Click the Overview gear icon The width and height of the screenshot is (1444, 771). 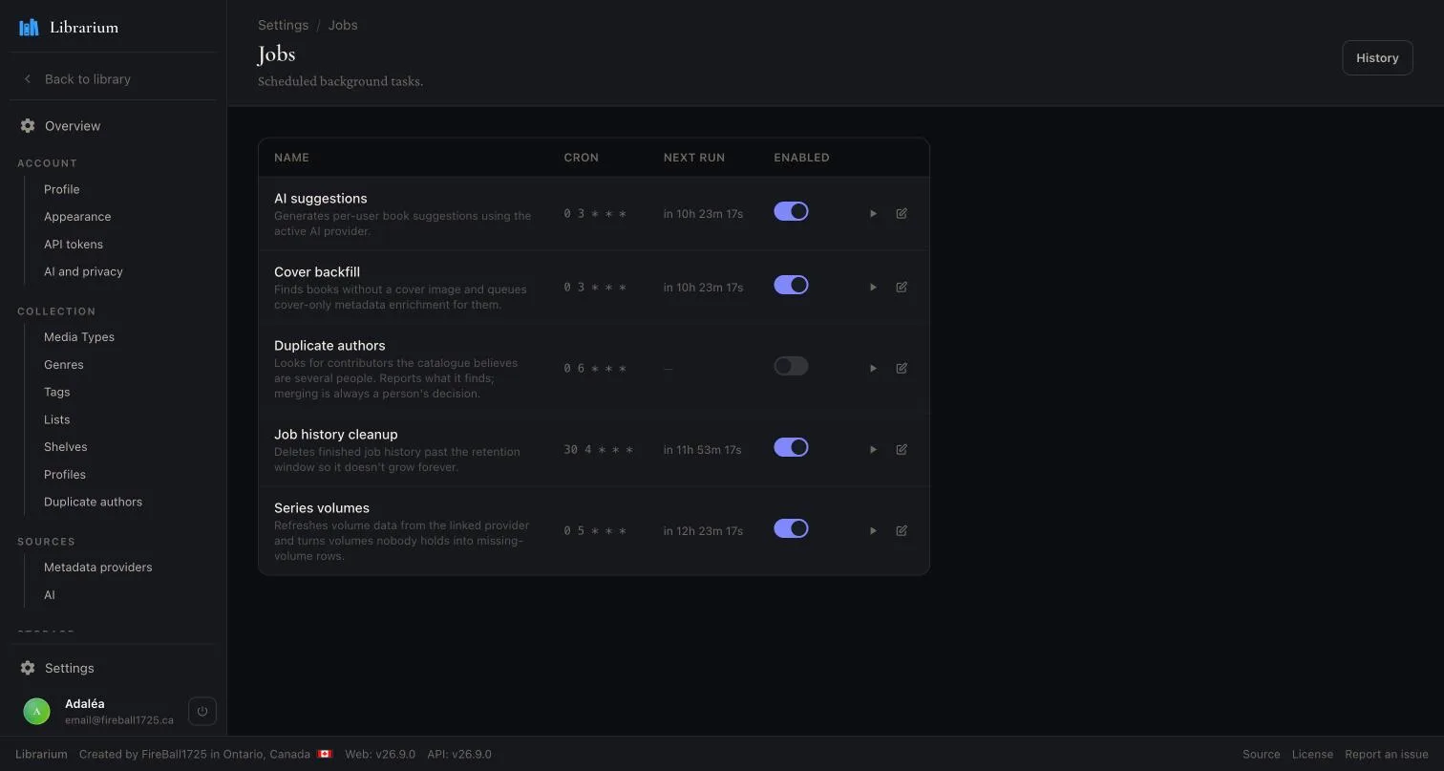point(28,126)
